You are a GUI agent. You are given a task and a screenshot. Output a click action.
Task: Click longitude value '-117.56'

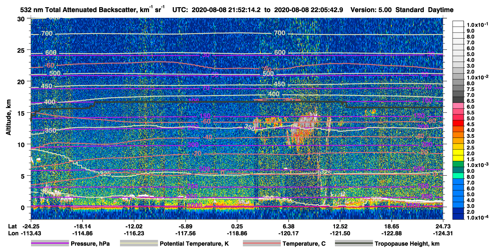pyautogui.click(x=185, y=233)
